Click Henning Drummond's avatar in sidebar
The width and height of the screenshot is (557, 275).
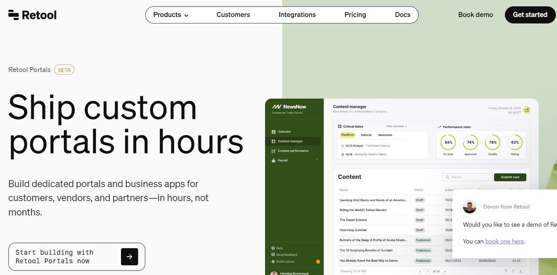(x=274, y=273)
